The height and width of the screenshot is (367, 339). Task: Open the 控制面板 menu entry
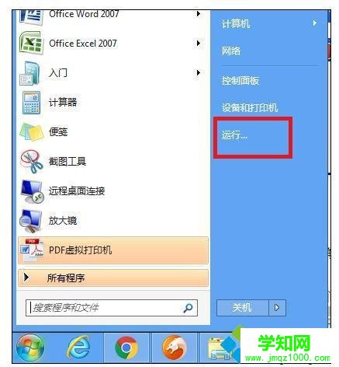pyautogui.click(x=240, y=81)
